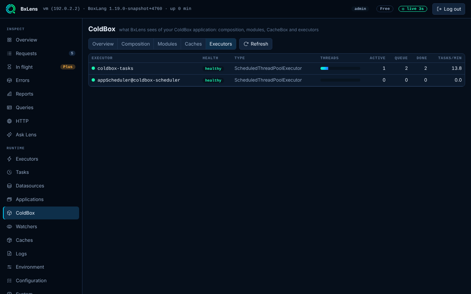The width and height of the screenshot is (471, 294).
Task: Open the Modules tab
Action: (x=167, y=44)
